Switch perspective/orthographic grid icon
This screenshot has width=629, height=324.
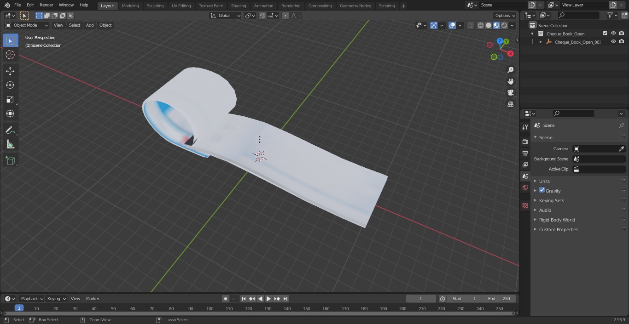510,104
